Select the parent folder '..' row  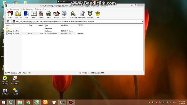(x=44, y=29)
